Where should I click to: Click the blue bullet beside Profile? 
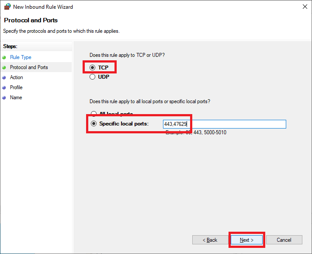[4, 87]
